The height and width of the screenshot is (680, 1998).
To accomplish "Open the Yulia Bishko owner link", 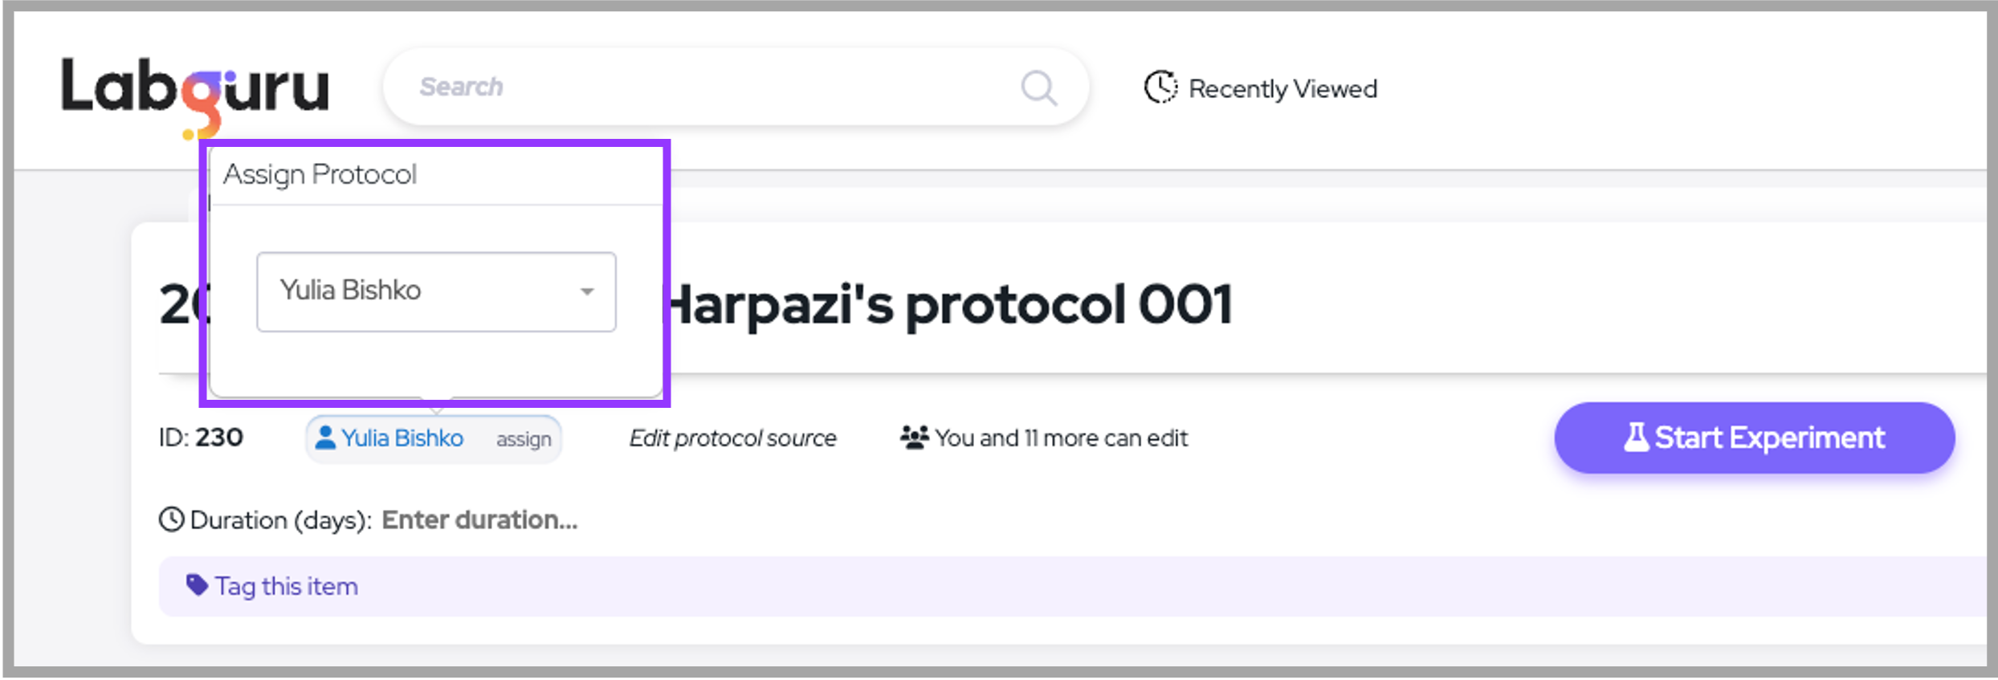I will pyautogui.click(x=402, y=438).
